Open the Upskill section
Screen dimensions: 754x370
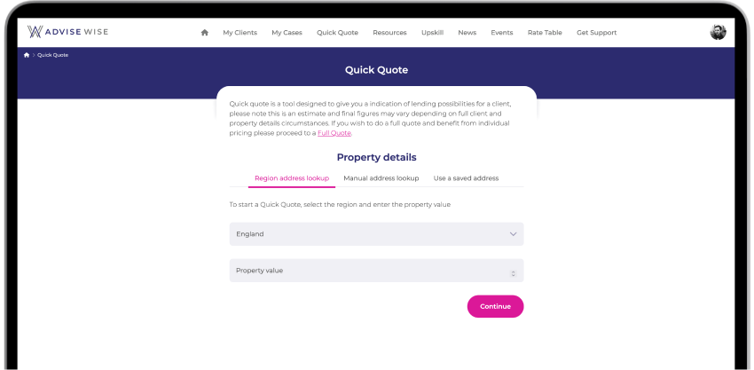[x=432, y=33]
